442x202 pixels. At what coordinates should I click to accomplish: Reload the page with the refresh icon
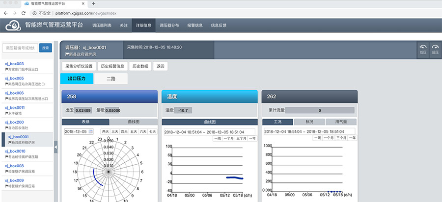click(x=24, y=13)
